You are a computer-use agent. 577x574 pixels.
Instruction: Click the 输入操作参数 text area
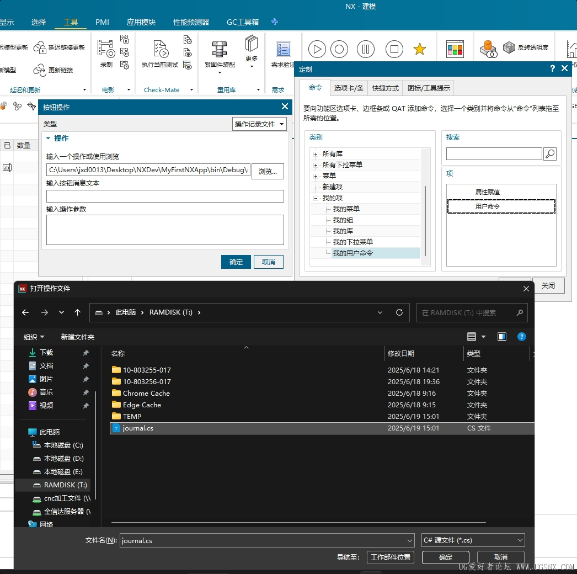[x=165, y=230]
